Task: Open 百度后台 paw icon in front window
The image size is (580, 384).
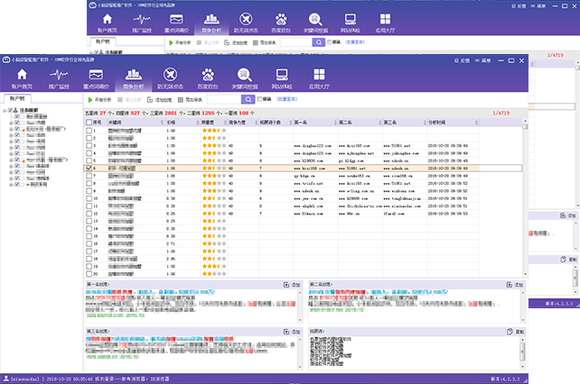Action: pos(206,76)
